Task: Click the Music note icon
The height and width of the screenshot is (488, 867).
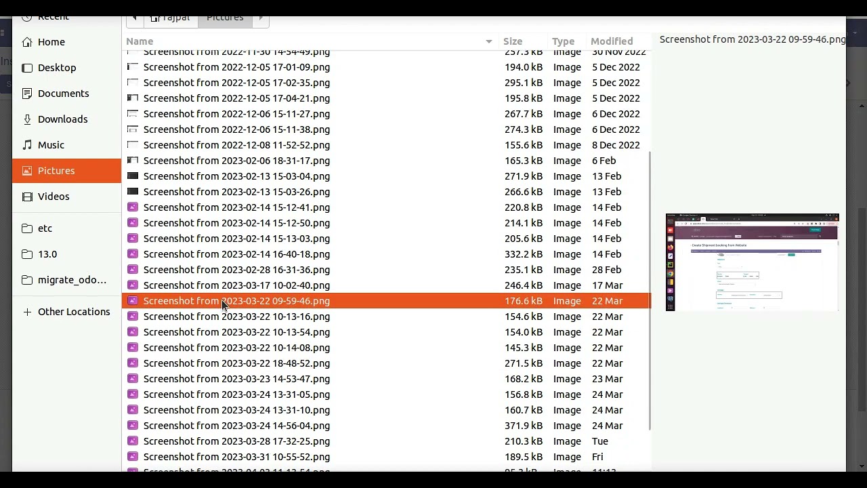Action: 27,145
